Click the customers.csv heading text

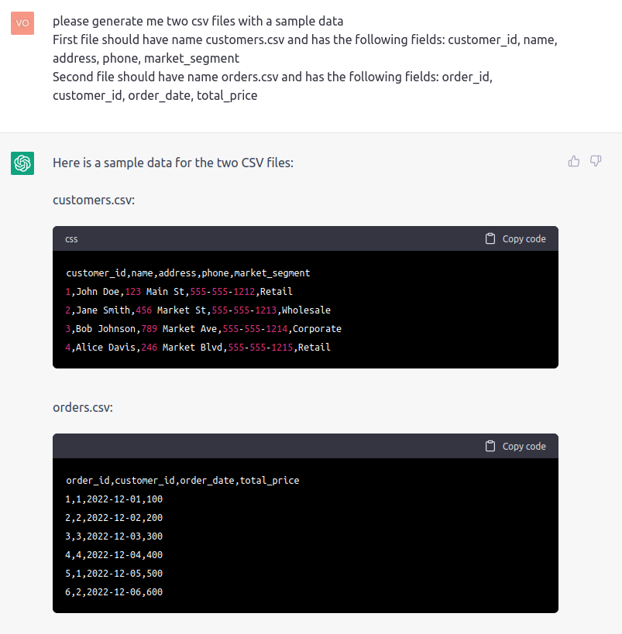tap(94, 200)
